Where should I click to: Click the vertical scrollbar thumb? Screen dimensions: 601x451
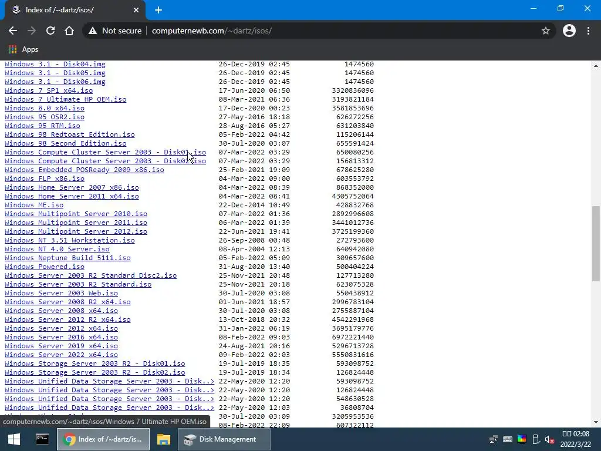[x=596, y=244]
